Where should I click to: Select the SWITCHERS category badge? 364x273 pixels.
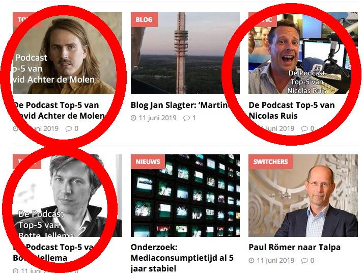coord(270,161)
